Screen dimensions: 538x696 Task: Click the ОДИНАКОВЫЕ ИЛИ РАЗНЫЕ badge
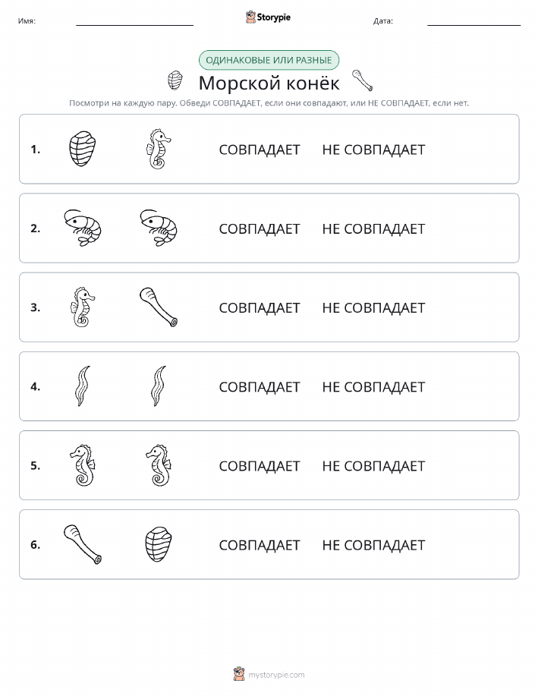pos(269,60)
